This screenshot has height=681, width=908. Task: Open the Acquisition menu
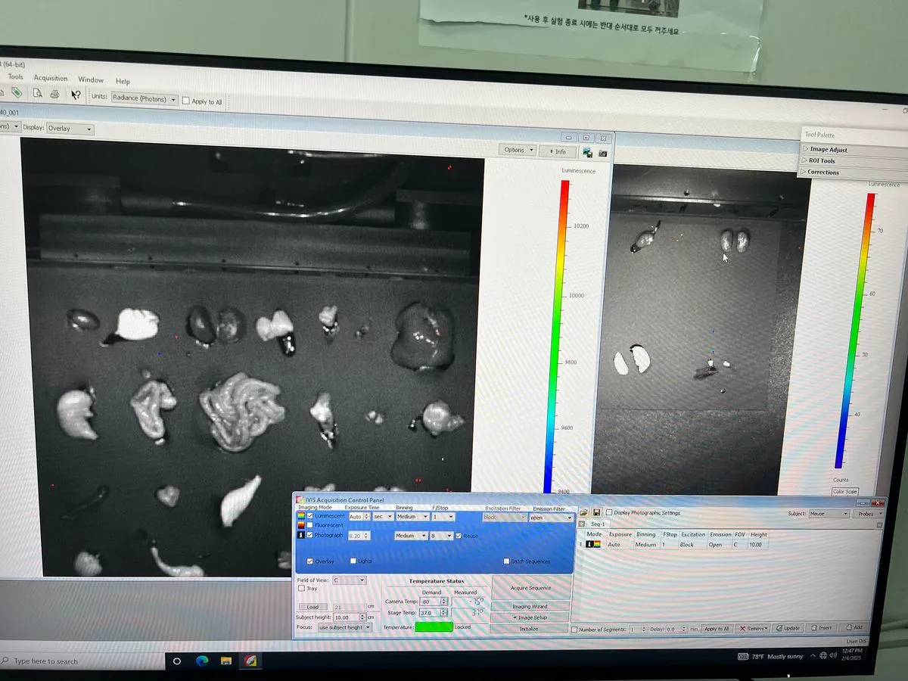[51, 78]
